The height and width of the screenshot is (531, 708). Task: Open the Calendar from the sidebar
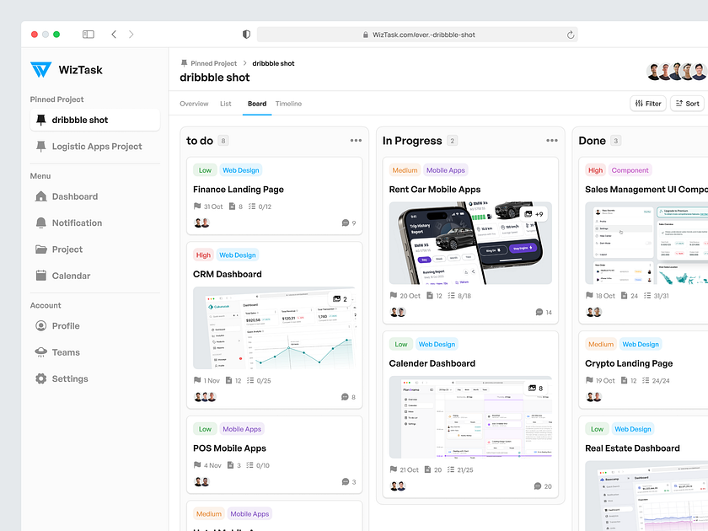coord(40,276)
